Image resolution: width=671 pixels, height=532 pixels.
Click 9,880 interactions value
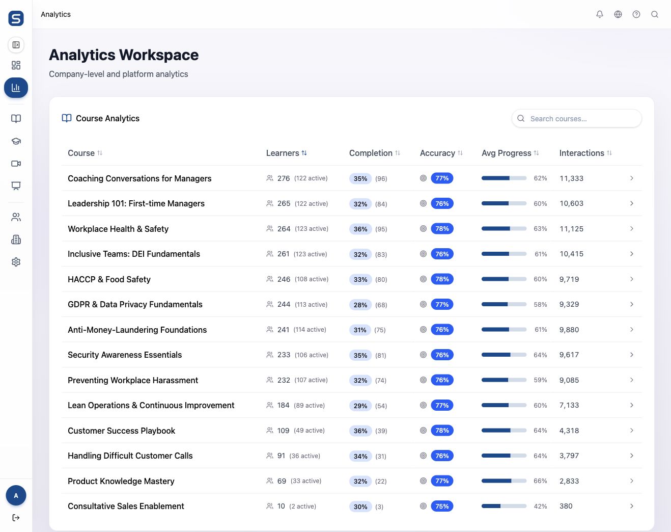click(569, 330)
